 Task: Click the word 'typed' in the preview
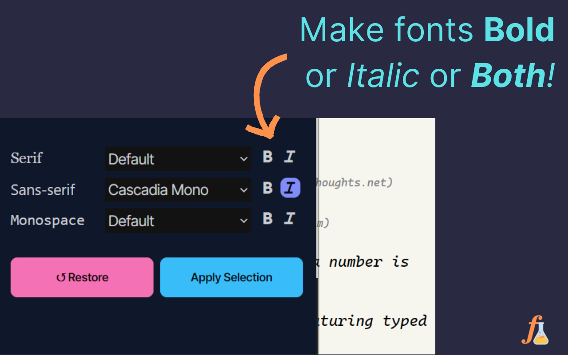(x=405, y=321)
